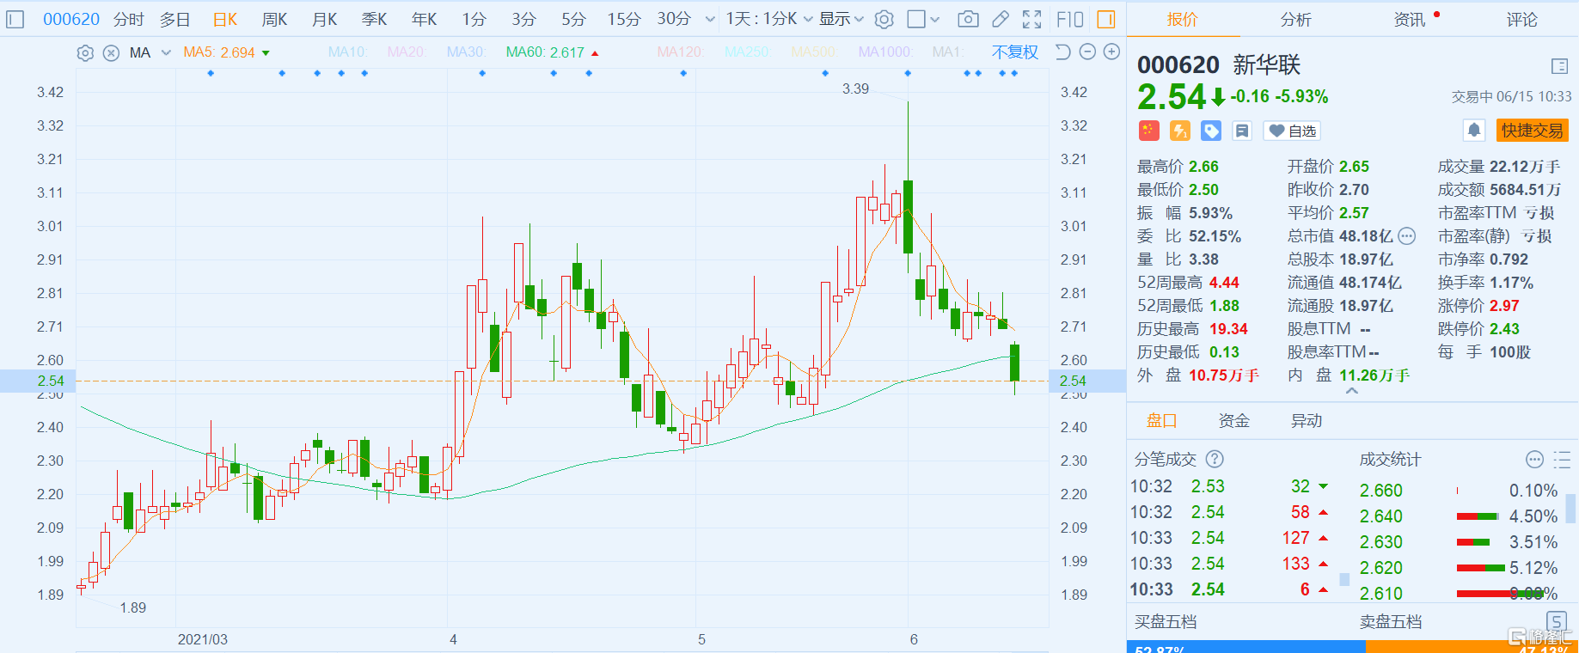1579x653 pixels.
Task: Select 月K monthly candlestick
Action: tap(325, 19)
